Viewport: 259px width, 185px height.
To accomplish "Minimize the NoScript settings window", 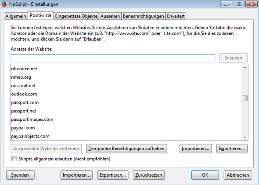I will pyautogui.click(x=226, y=4).
